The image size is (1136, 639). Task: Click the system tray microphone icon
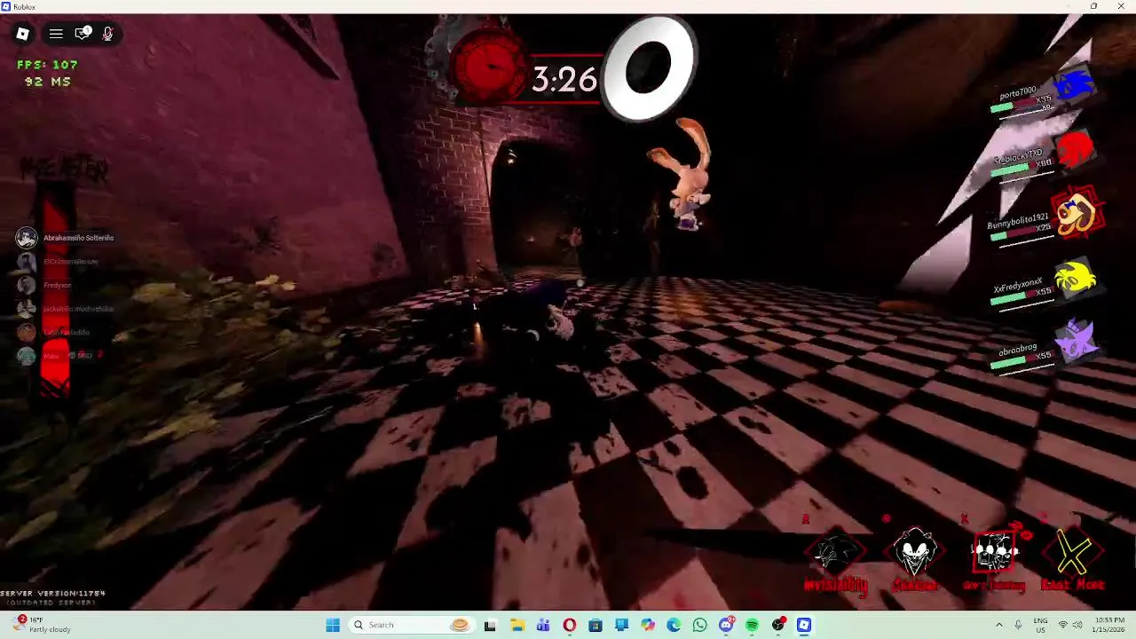point(1018,625)
